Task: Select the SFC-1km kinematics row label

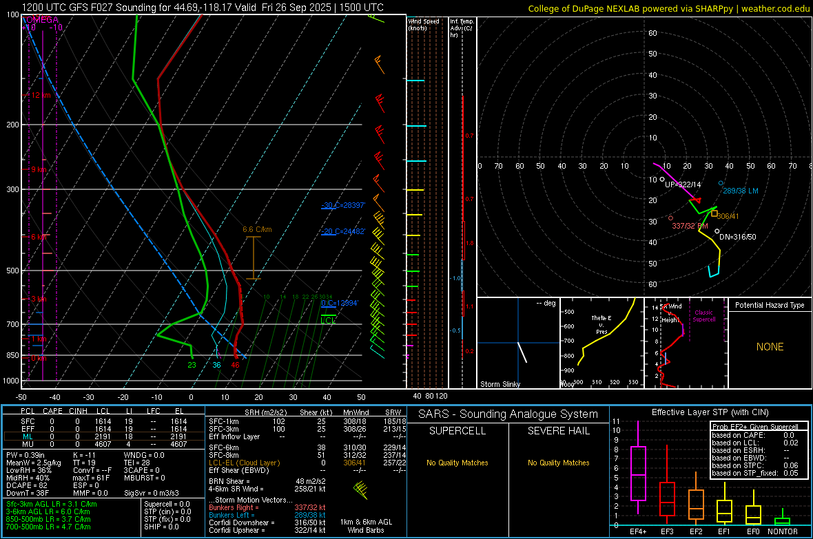Action: pyautogui.click(x=224, y=421)
